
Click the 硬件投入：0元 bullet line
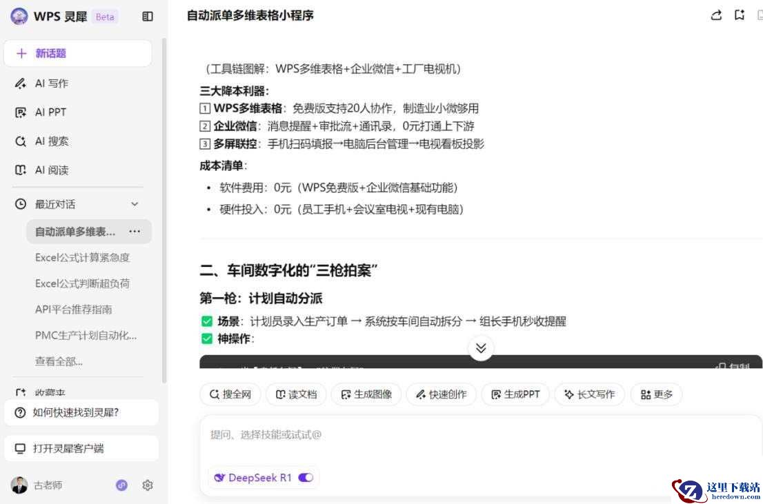341,210
